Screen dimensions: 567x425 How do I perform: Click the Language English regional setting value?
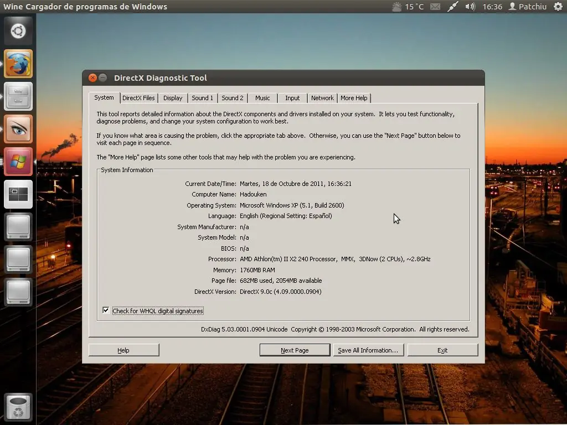(x=286, y=216)
